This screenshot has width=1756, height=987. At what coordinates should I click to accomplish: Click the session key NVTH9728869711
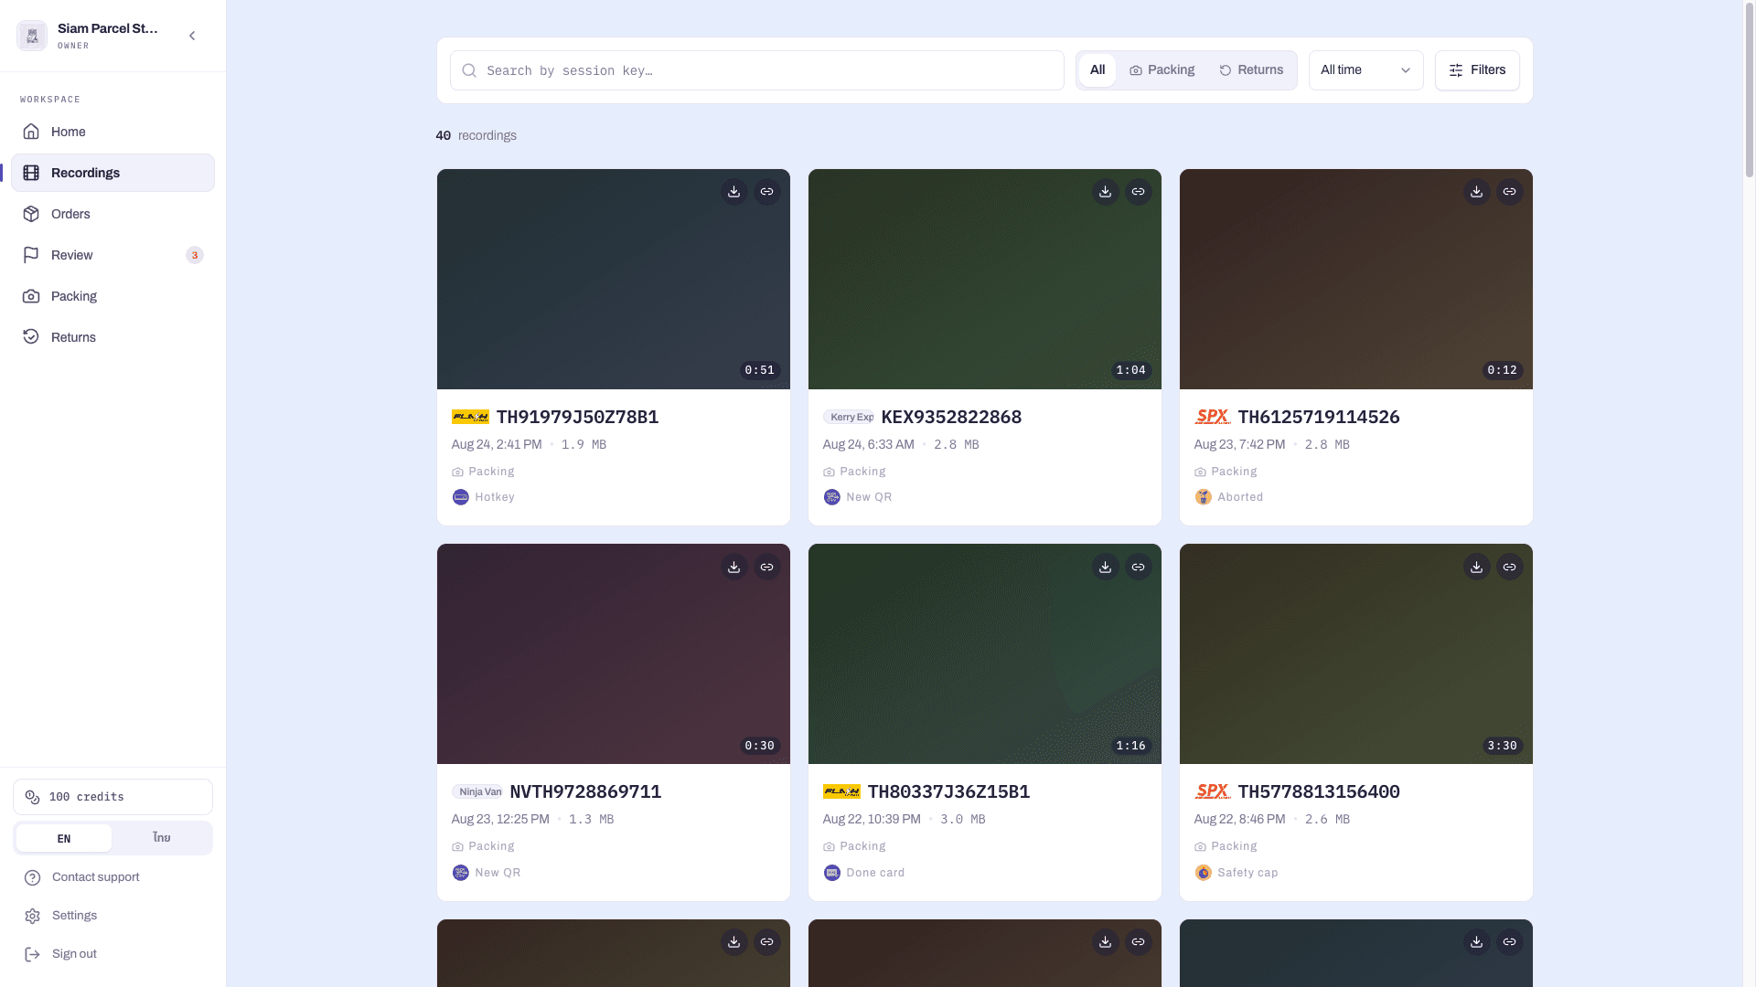(x=585, y=791)
